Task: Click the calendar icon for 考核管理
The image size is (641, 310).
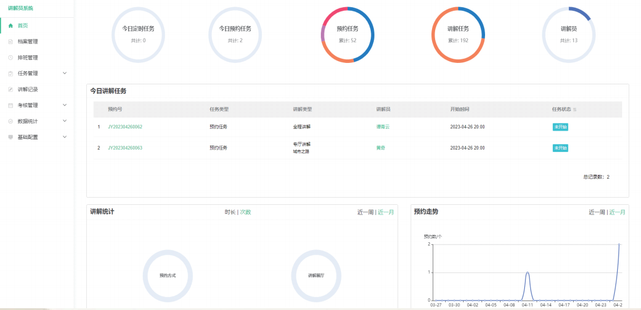Action: [x=11, y=106]
